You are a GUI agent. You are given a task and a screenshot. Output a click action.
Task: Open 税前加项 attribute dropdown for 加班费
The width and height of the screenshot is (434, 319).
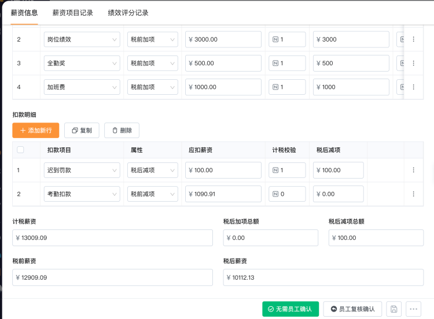click(x=152, y=87)
